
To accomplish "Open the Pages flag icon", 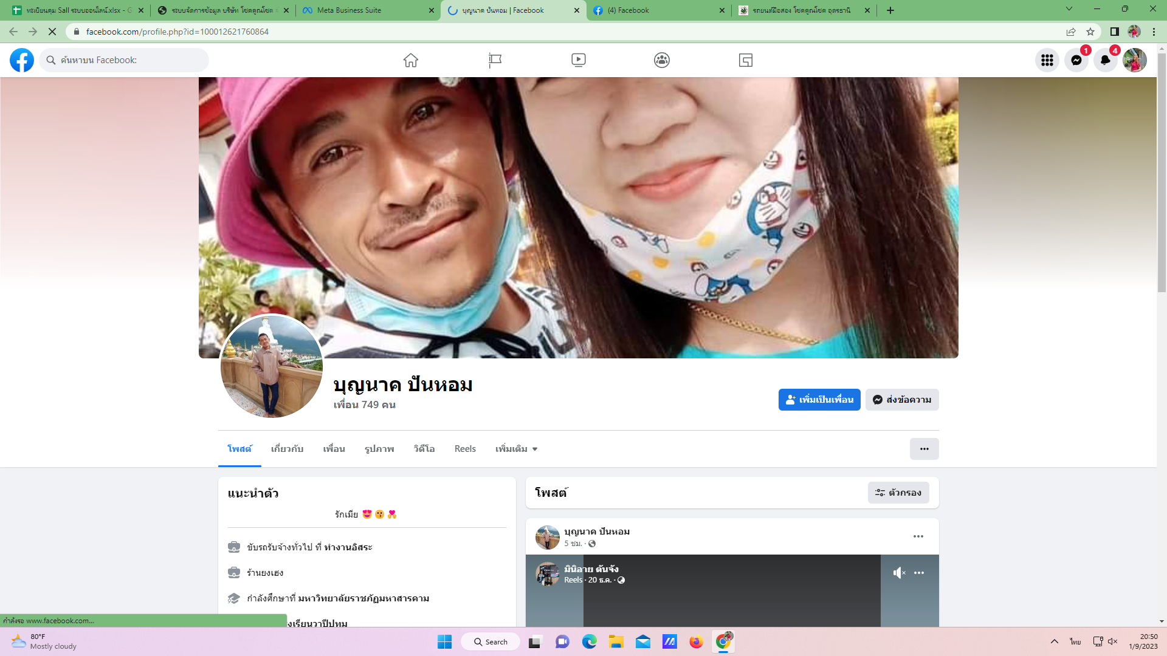I will (495, 60).
